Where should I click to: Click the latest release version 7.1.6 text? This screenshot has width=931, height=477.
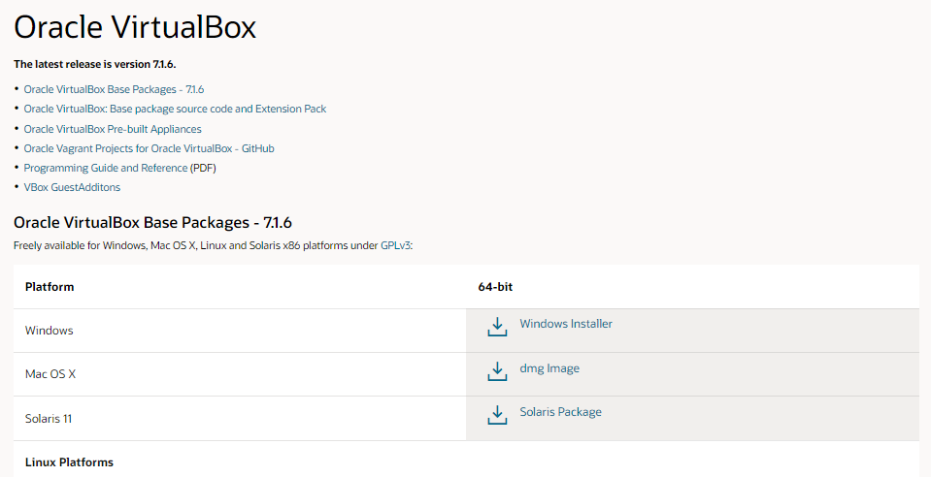[95, 64]
